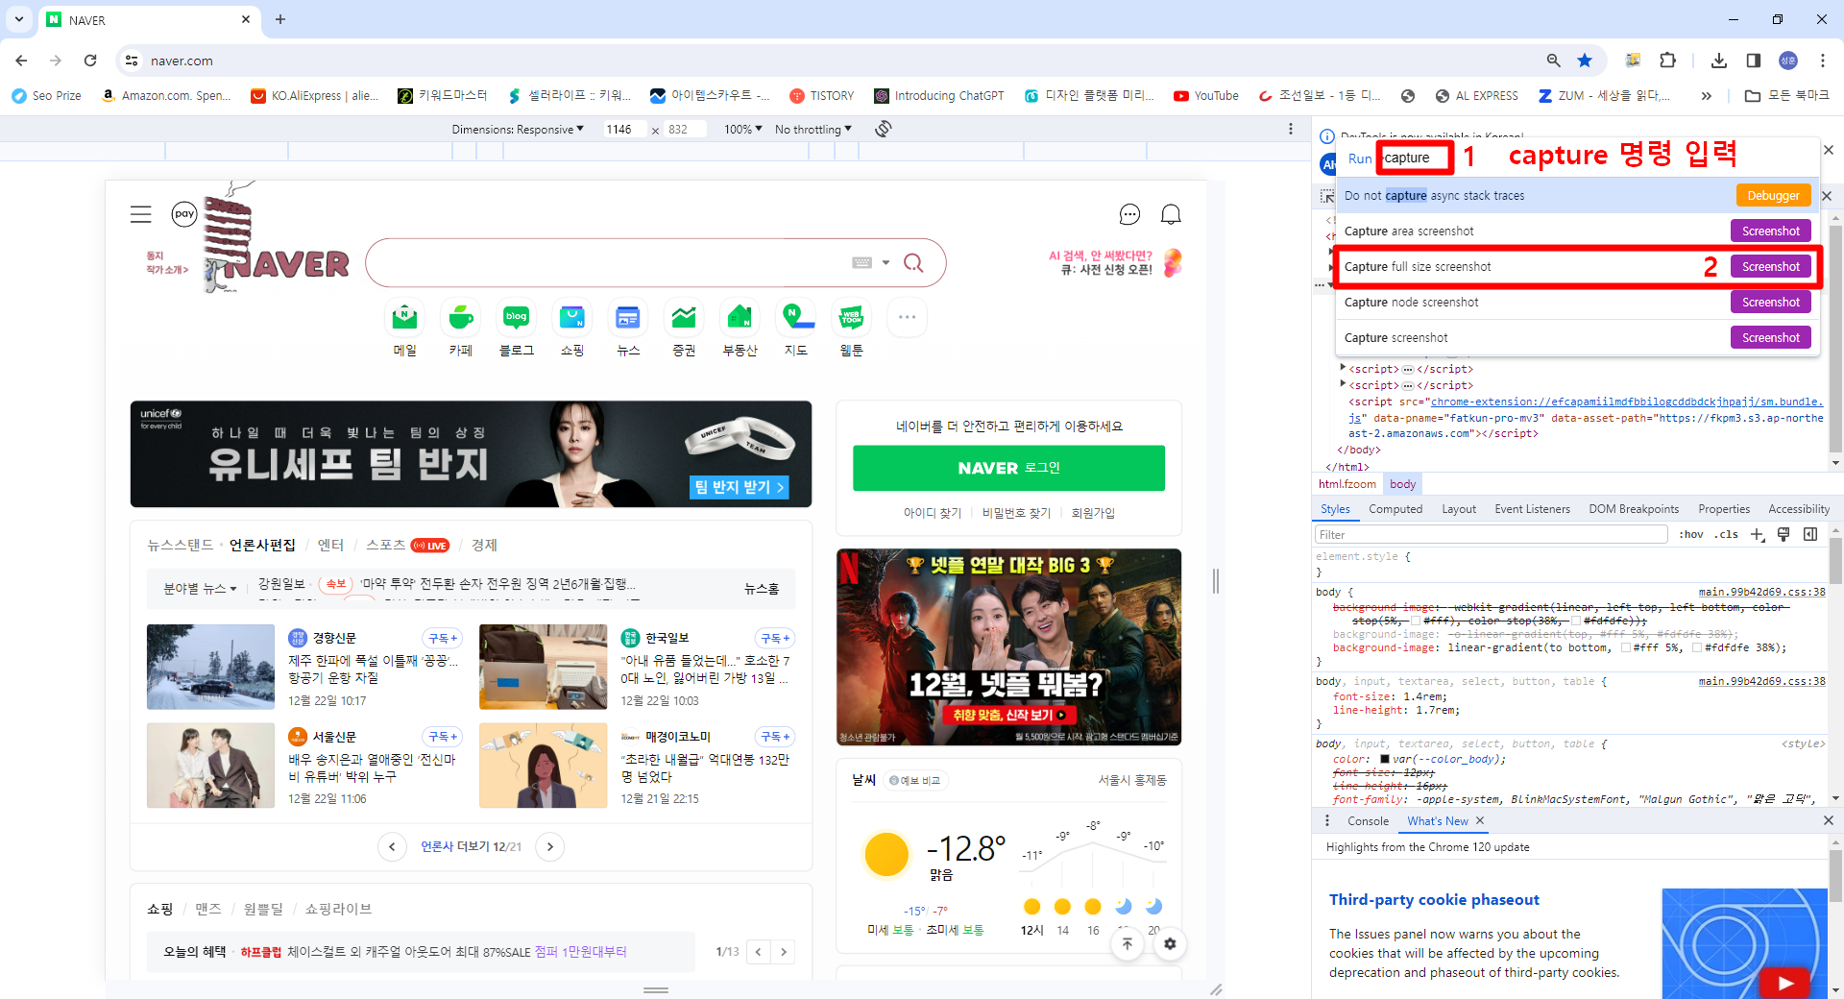
Task: Open the 부동산 shortcut icon
Action: [x=740, y=317]
